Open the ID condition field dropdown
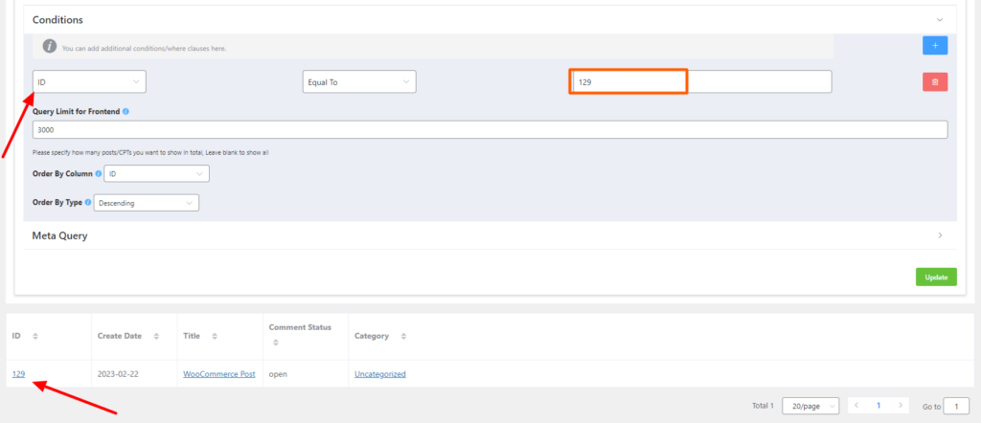Viewport: 981px width, 423px height. [x=89, y=82]
